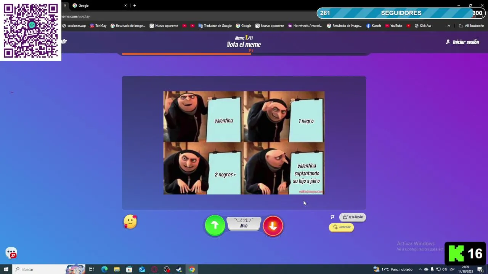The height and width of the screenshot is (274, 488).
Task: Open Microsoft Edge from taskbar
Action: (104, 269)
